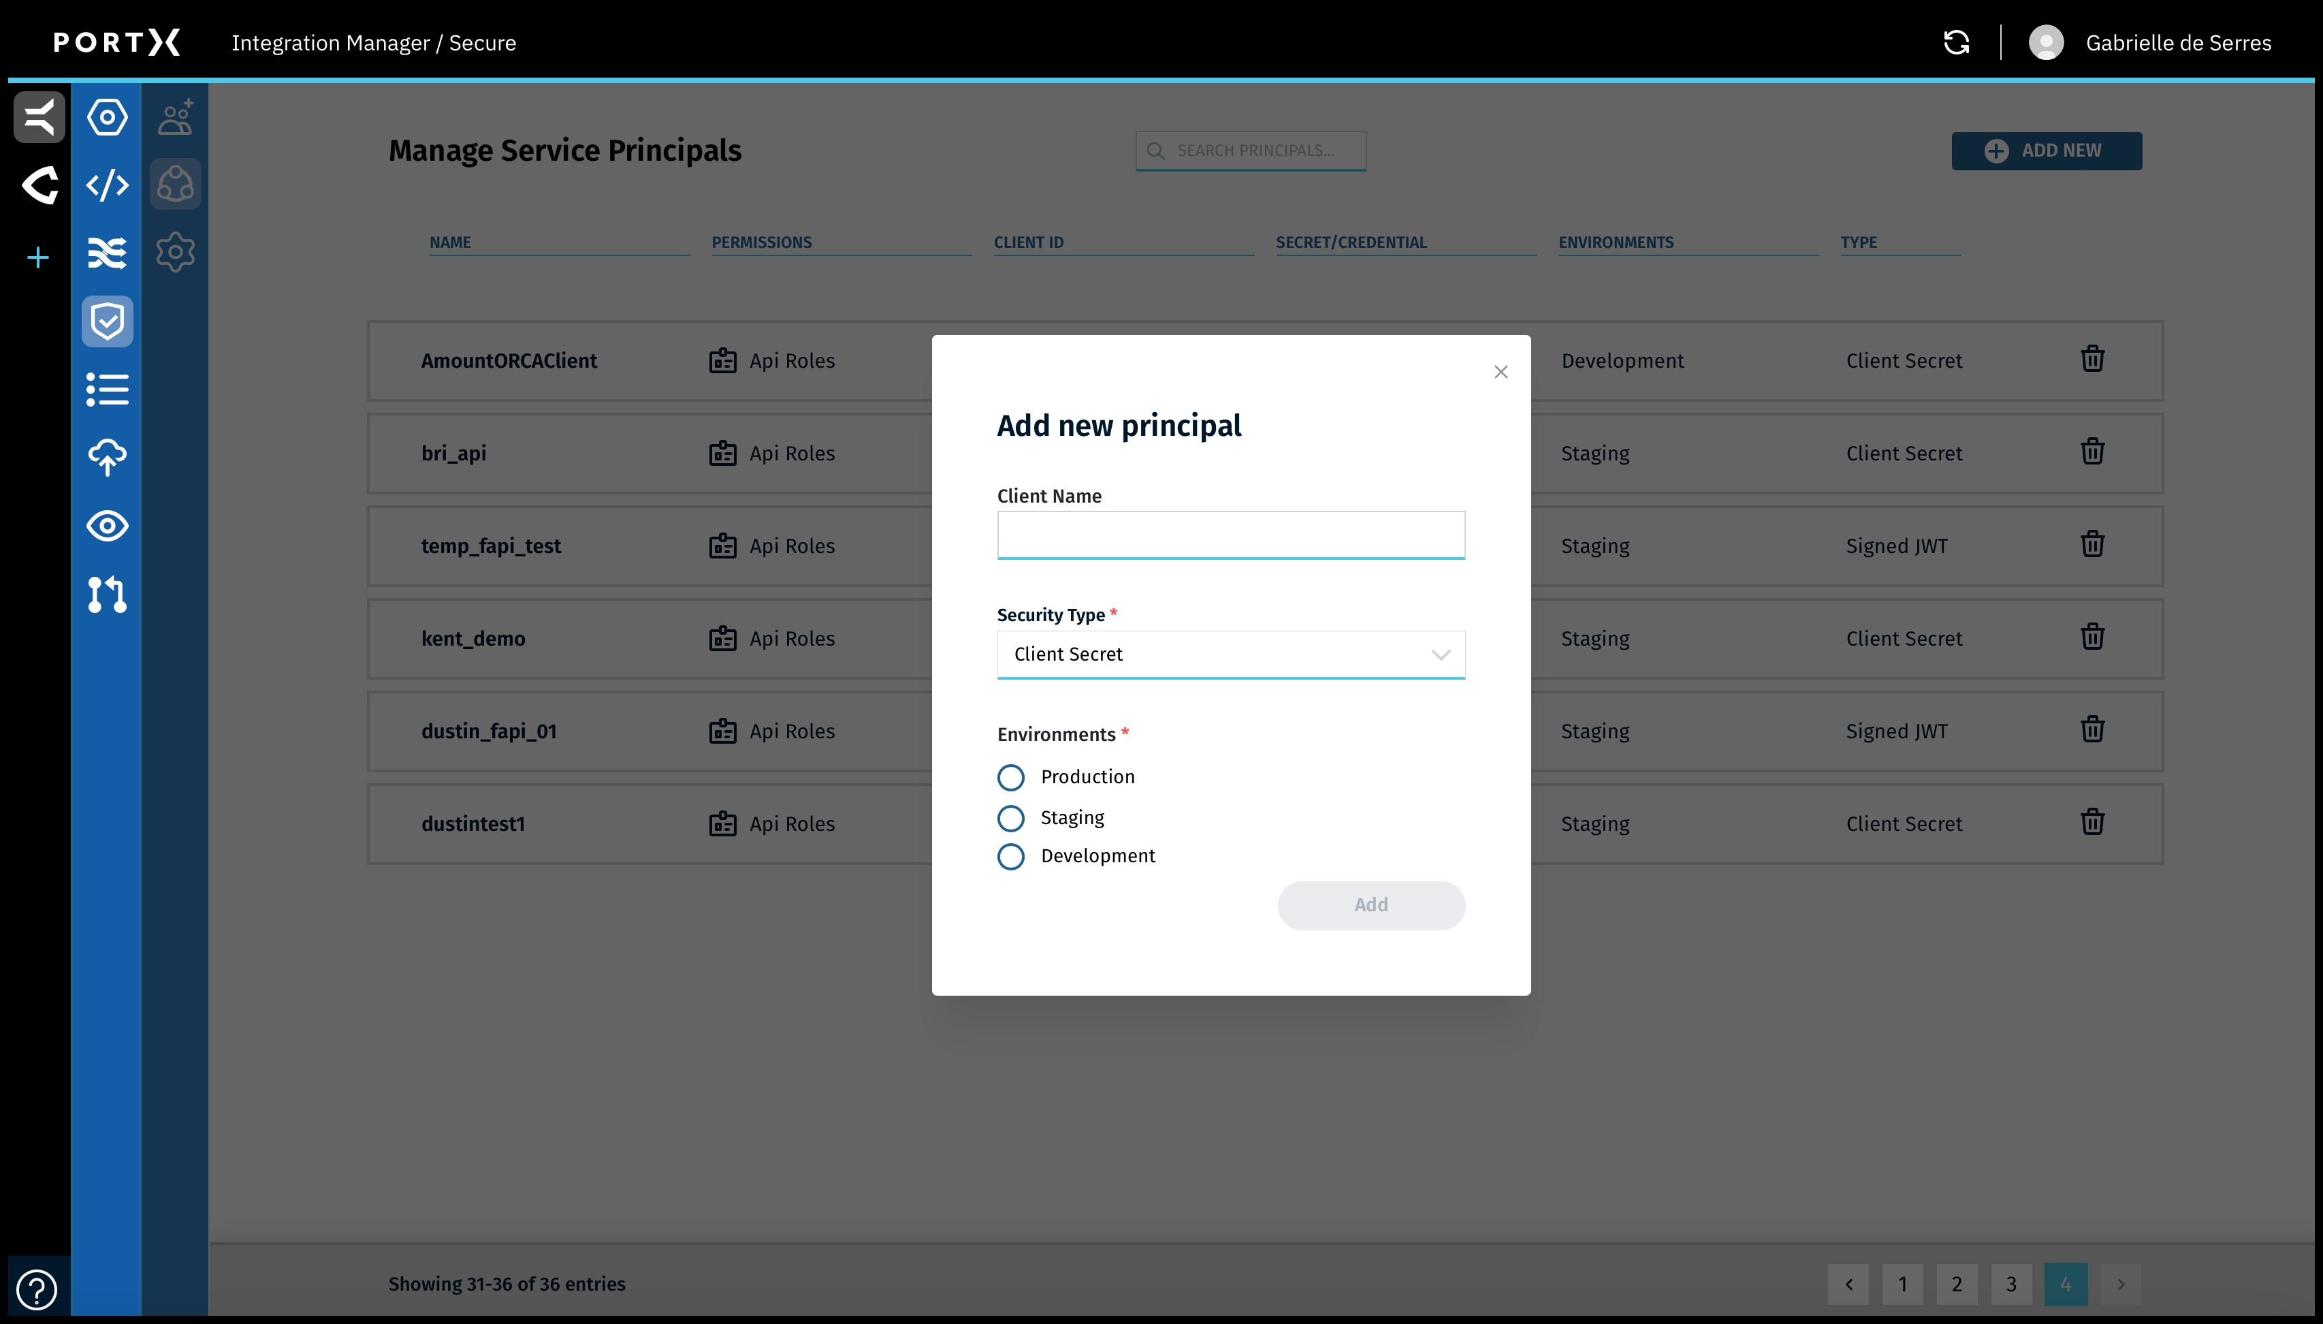Image resolution: width=2323 pixels, height=1324 pixels.
Task: Select the shield security icon in sidebar
Action: coord(108,320)
